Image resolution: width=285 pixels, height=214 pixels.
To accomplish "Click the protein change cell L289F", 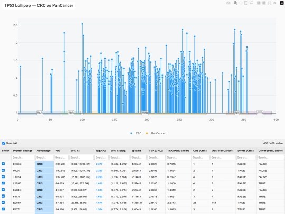I will 17,183.
